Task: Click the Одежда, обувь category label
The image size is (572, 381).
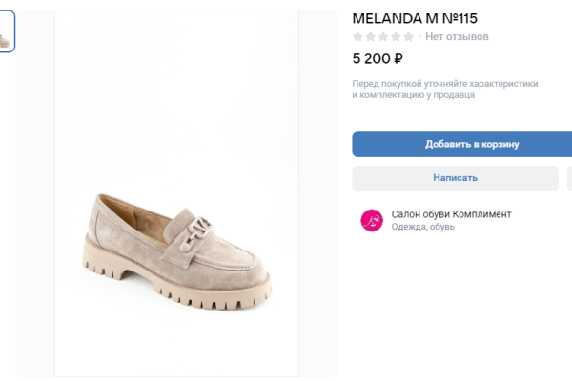Action: pyautogui.click(x=423, y=228)
